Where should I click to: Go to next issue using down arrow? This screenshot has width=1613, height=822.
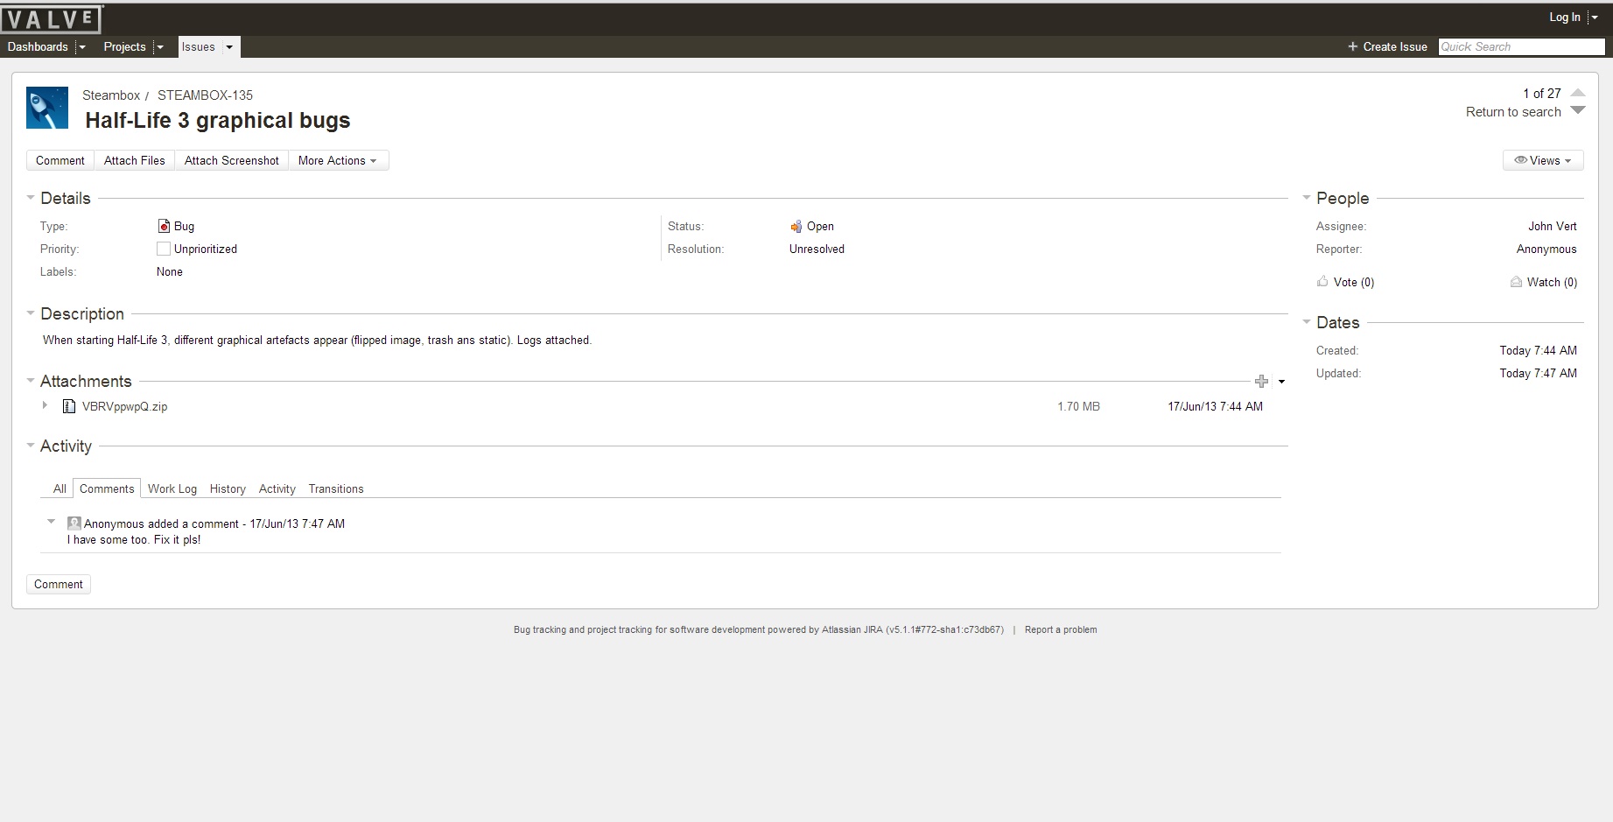(1578, 111)
